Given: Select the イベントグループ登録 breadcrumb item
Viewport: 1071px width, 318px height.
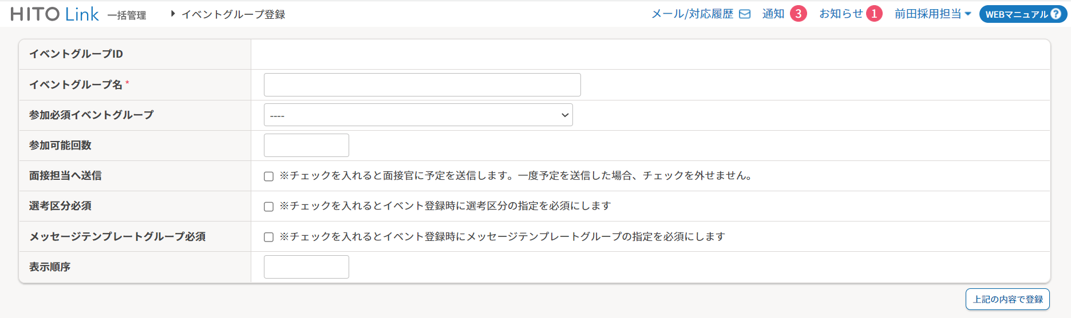Looking at the screenshot, I should pos(234,14).
